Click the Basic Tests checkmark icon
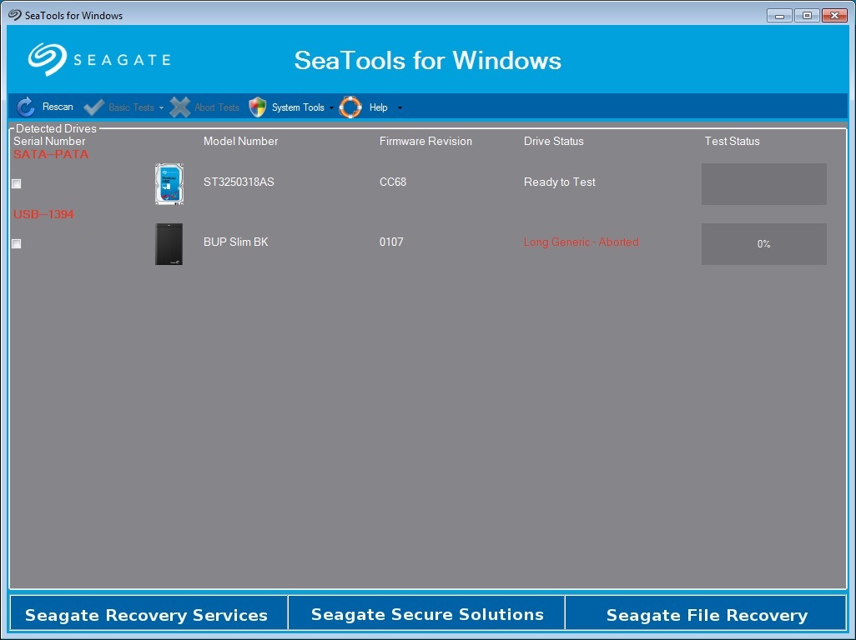Screen dimensions: 856x640 pyautogui.click(x=94, y=107)
